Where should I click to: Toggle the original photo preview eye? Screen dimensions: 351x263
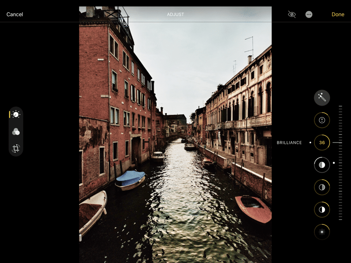[292, 14]
